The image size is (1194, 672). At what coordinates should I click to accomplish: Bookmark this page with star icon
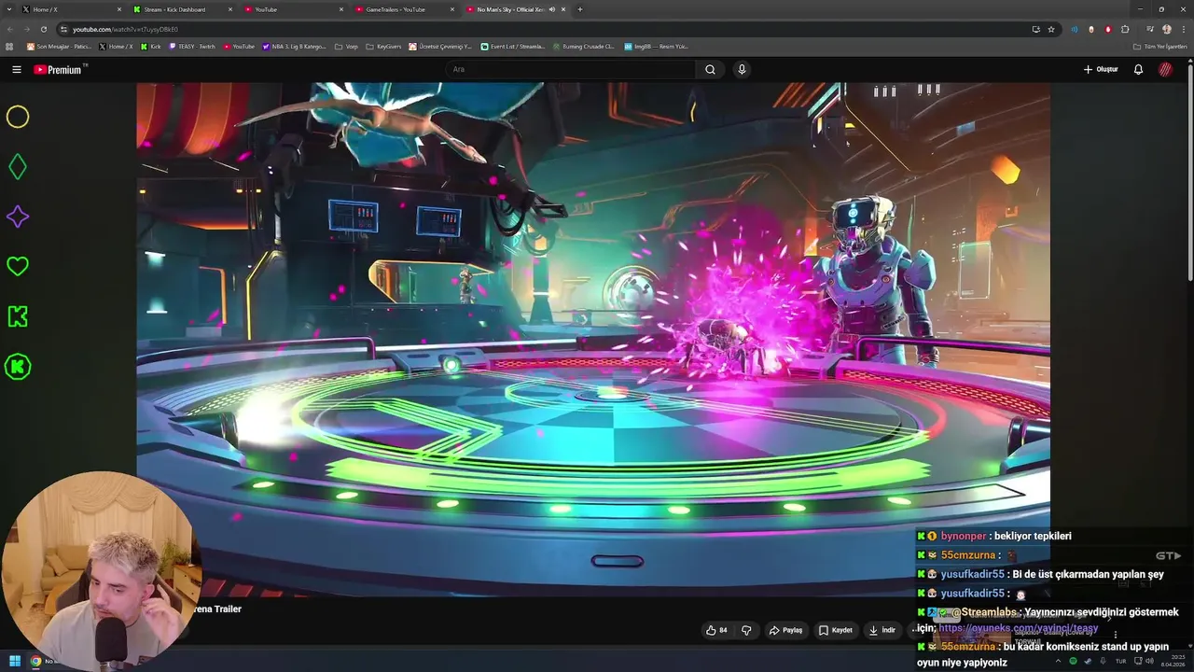click(1051, 29)
